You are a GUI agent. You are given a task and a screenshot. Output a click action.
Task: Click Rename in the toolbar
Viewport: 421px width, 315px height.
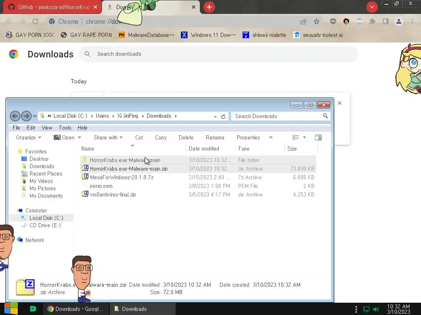(215, 137)
